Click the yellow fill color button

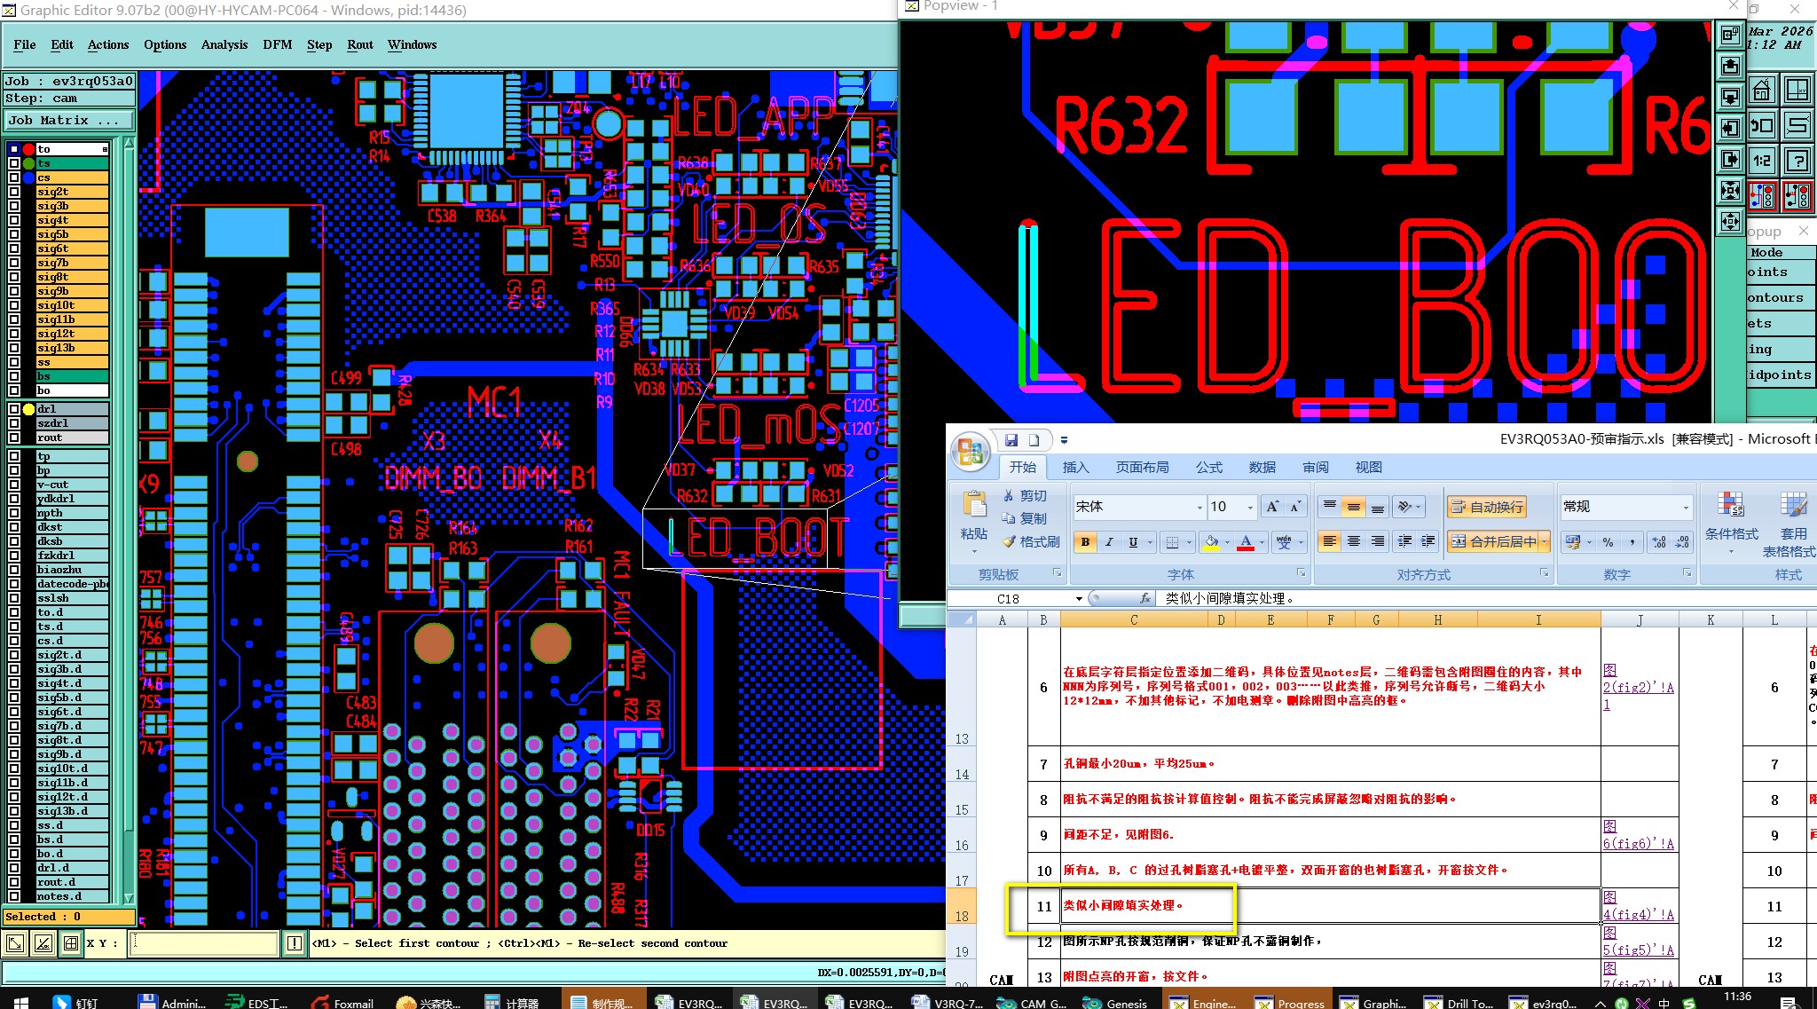click(1211, 542)
